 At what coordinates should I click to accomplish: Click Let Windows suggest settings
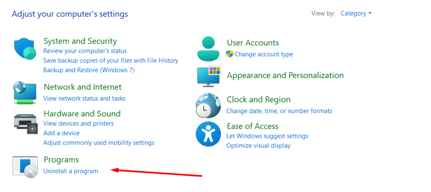click(x=267, y=136)
